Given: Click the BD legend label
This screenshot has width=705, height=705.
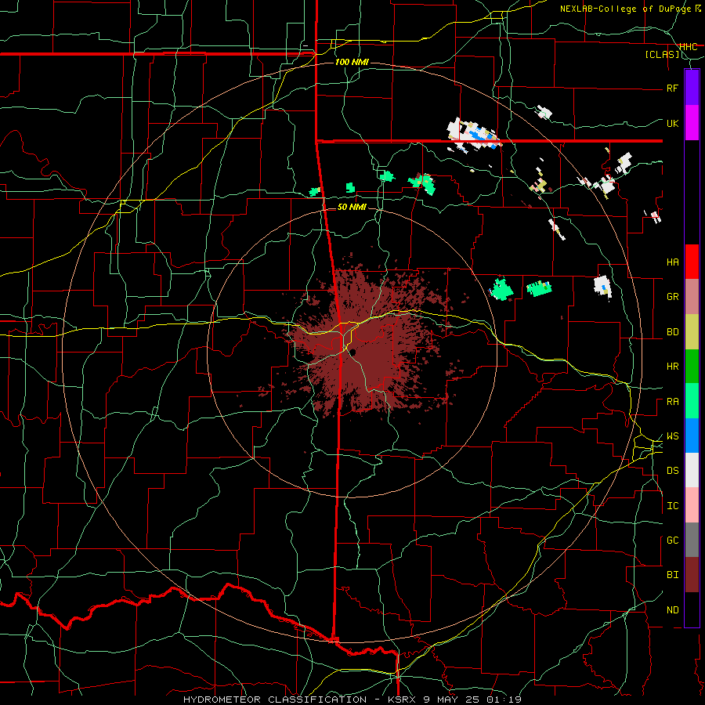Looking at the screenshot, I should click(x=673, y=332).
